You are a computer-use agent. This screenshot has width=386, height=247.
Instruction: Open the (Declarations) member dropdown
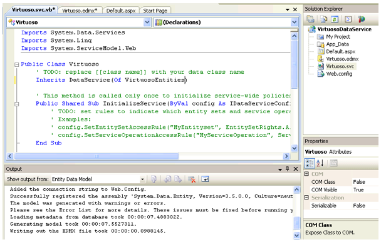[226, 23]
